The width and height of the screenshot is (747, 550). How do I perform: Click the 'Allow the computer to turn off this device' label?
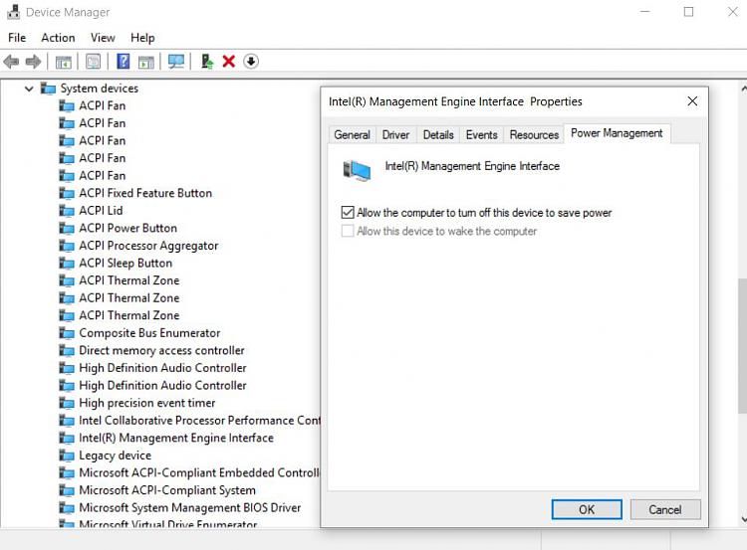(484, 213)
